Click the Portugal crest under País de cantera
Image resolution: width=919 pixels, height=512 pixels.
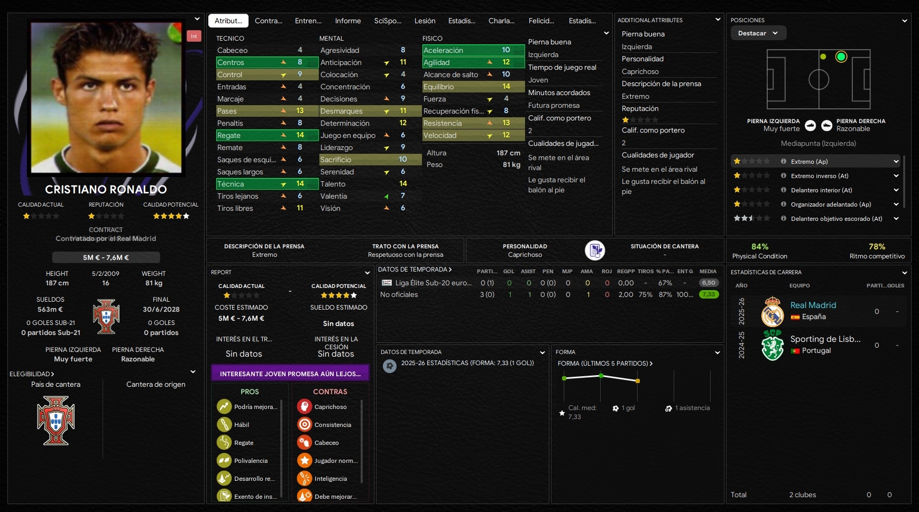(56, 421)
